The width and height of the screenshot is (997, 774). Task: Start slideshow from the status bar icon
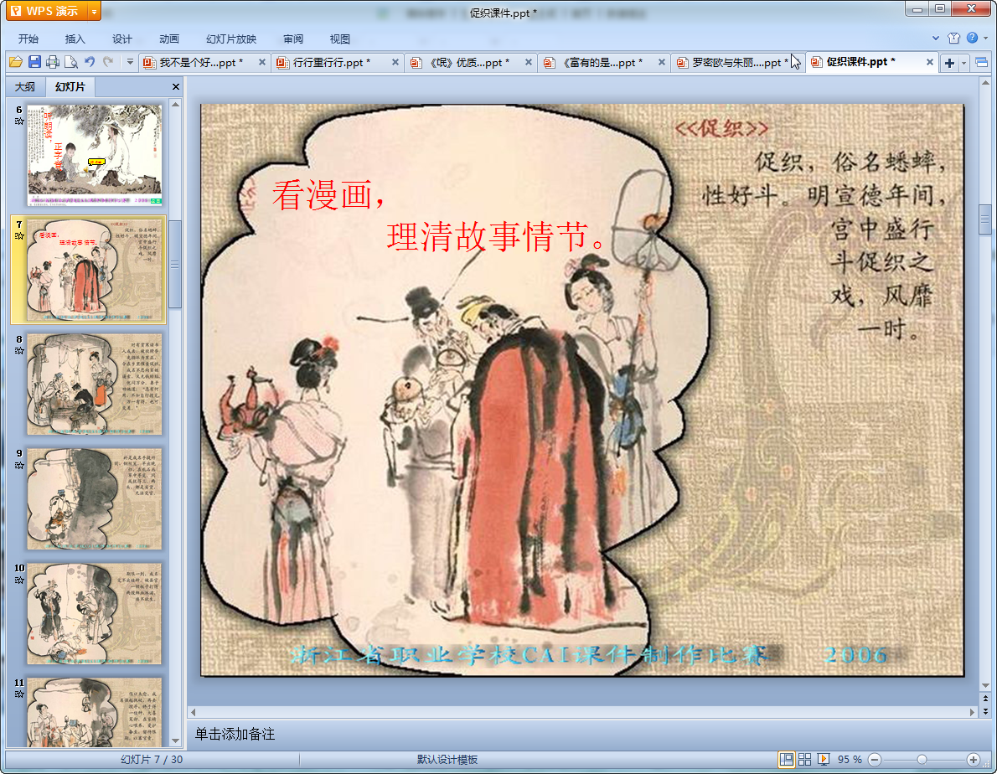(x=824, y=759)
